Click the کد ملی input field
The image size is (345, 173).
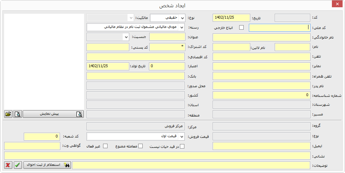[280, 28]
